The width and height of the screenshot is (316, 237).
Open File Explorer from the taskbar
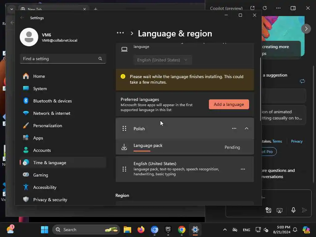pos(127,230)
